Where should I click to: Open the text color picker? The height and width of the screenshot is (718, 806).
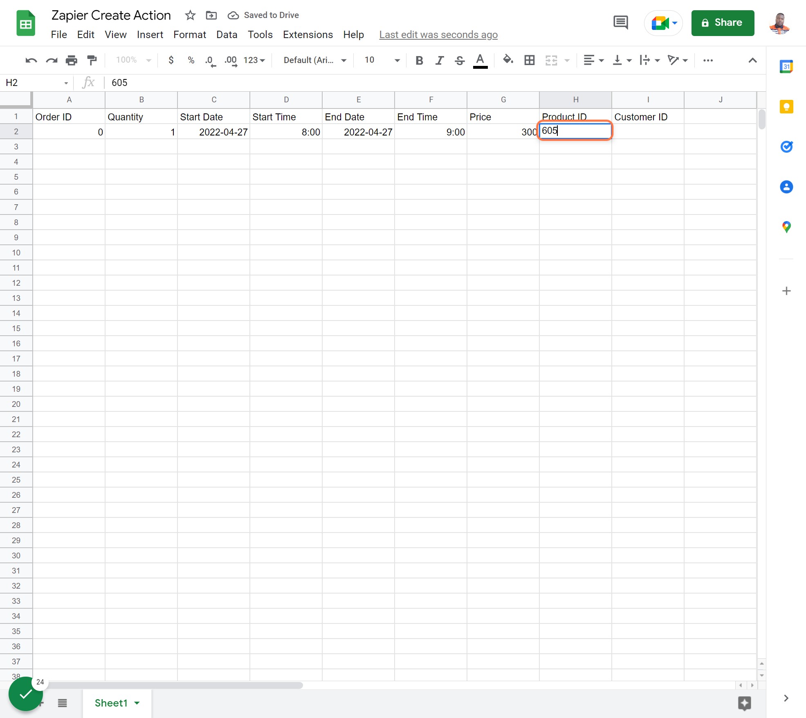(x=480, y=61)
